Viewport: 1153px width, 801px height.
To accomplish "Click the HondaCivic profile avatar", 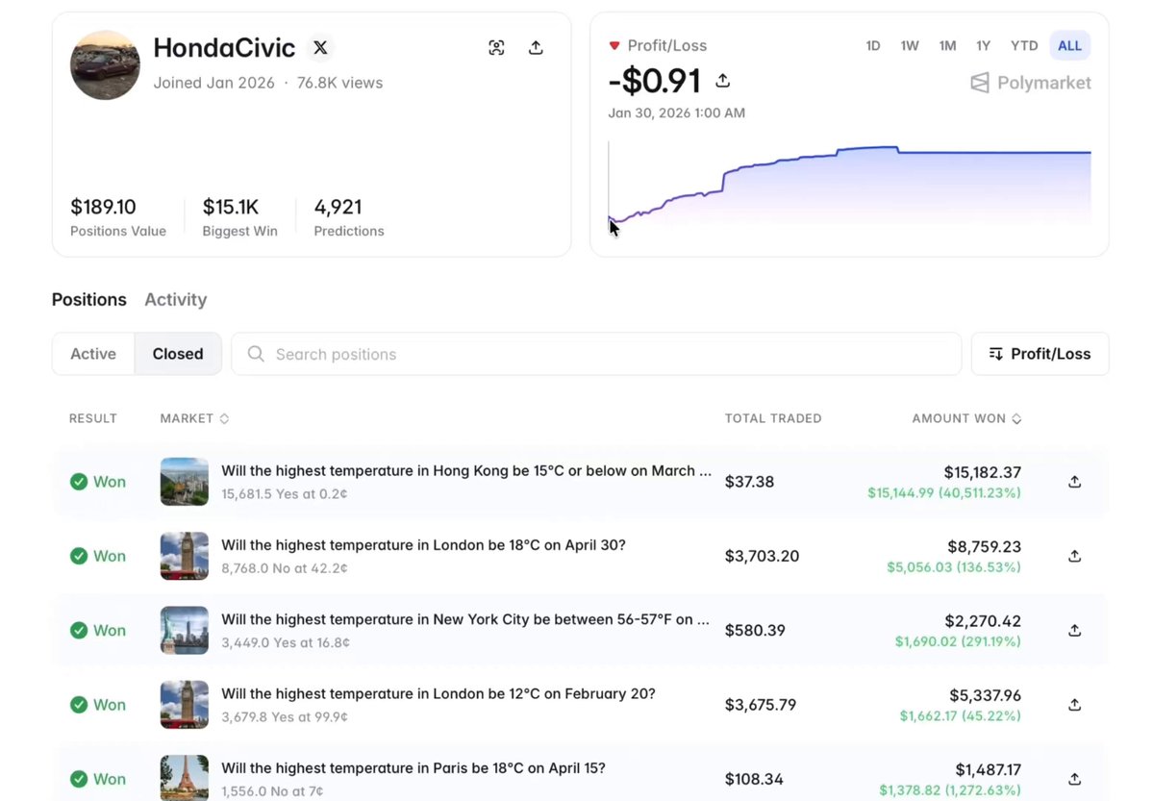I will point(105,65).
